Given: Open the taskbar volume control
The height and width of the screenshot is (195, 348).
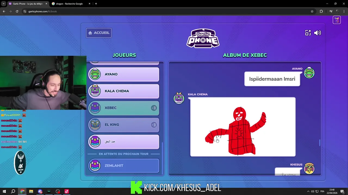Looking at the screenshot, I should pos(312,191).
